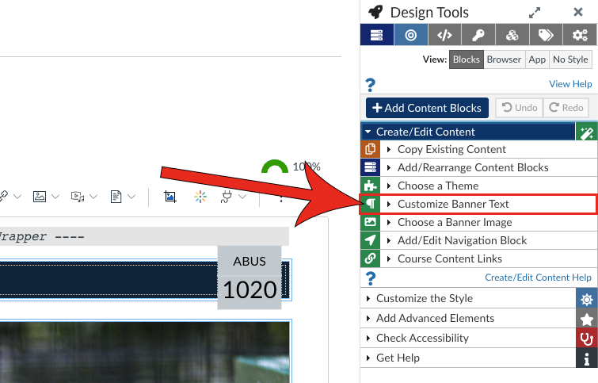Click the info icon beside Get Help
The image size is (598, 383).
587,358
